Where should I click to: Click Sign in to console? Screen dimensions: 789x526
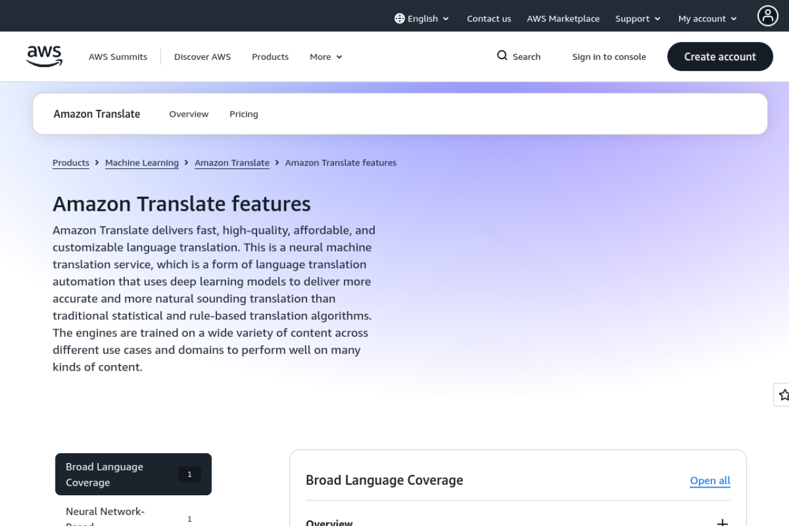pos(609,57)
